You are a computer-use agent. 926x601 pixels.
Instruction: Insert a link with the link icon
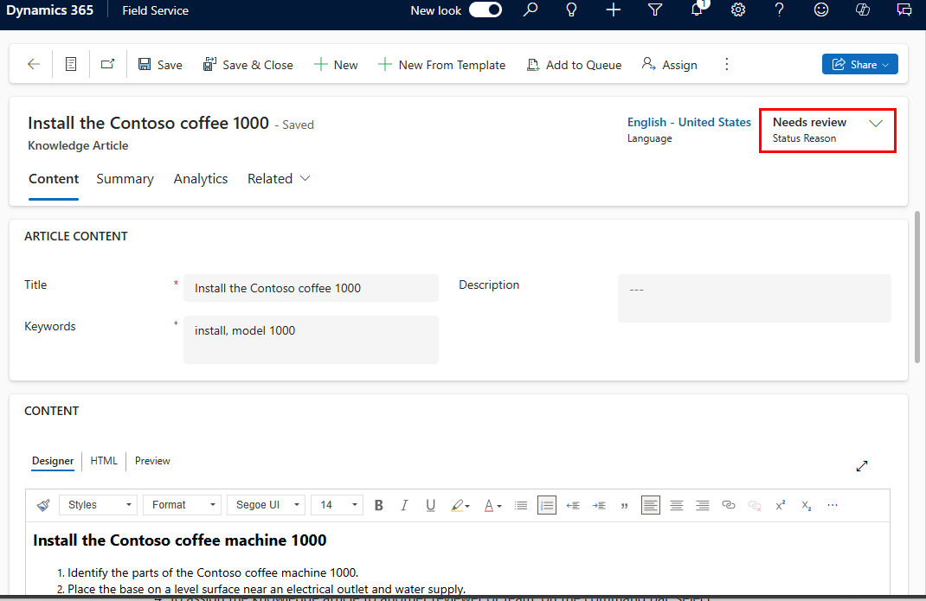[x=728, y=505]
